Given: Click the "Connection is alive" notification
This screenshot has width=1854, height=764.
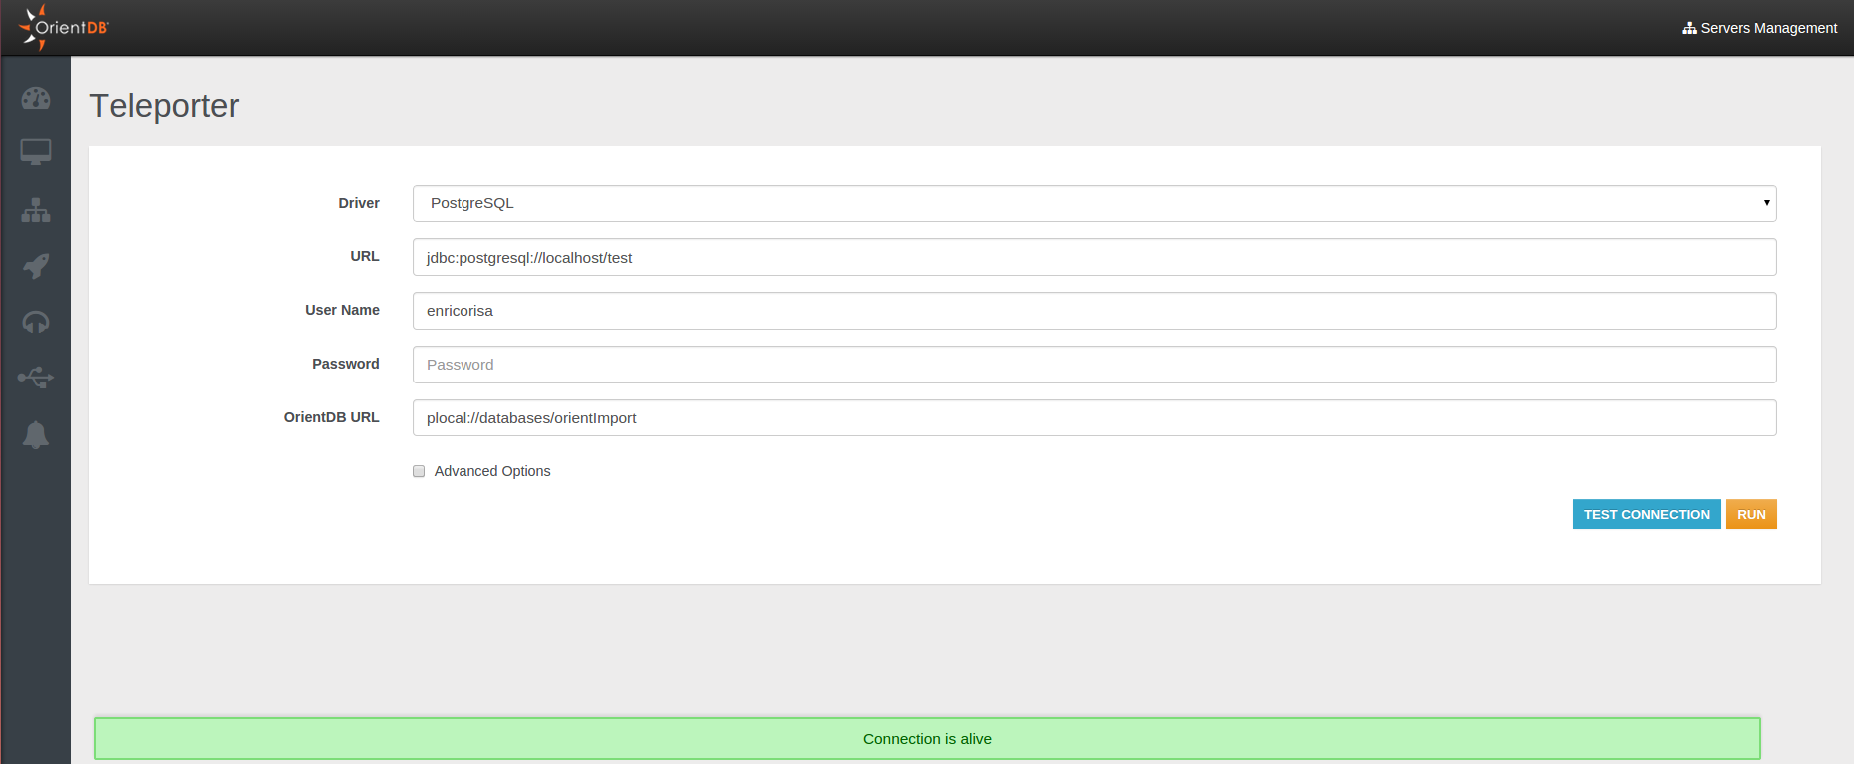Looking at the screenshot, I should pos(927,739).
